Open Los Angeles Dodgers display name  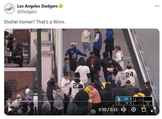point(37,6)
